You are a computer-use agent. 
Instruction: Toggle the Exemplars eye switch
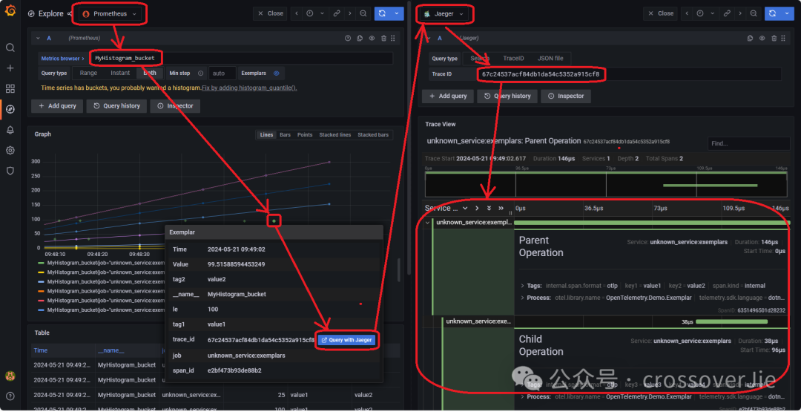point(277,73)
